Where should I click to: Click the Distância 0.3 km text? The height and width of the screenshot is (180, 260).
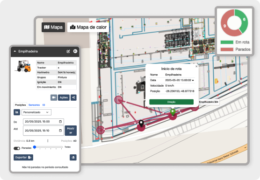24,141
